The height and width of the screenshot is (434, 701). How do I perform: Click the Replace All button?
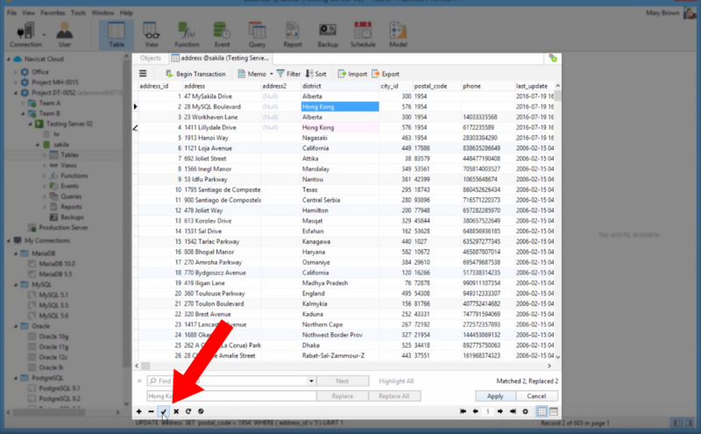[393, 396]
